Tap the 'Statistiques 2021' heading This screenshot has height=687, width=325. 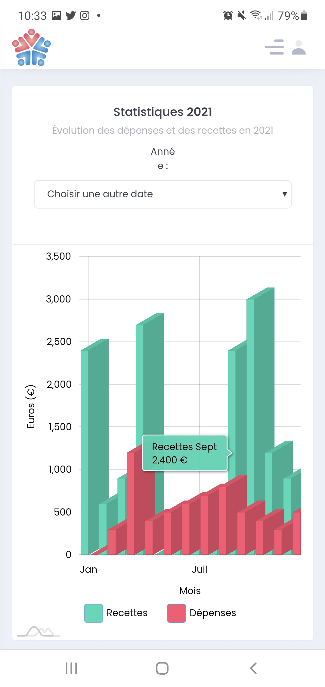[x=162, y=112]
